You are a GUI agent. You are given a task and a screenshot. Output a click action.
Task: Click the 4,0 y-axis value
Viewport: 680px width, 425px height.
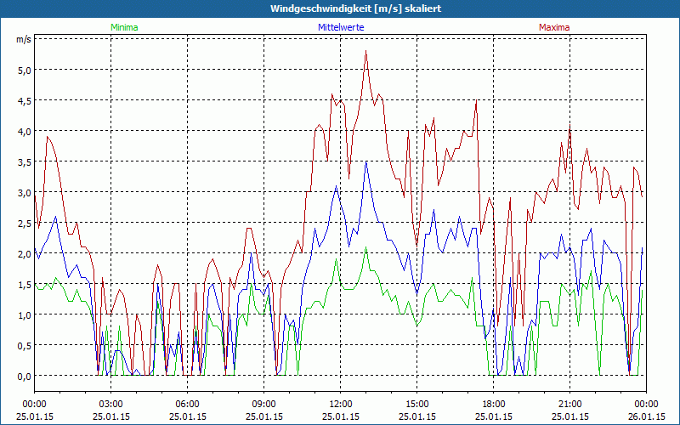[x=24, y=131]
